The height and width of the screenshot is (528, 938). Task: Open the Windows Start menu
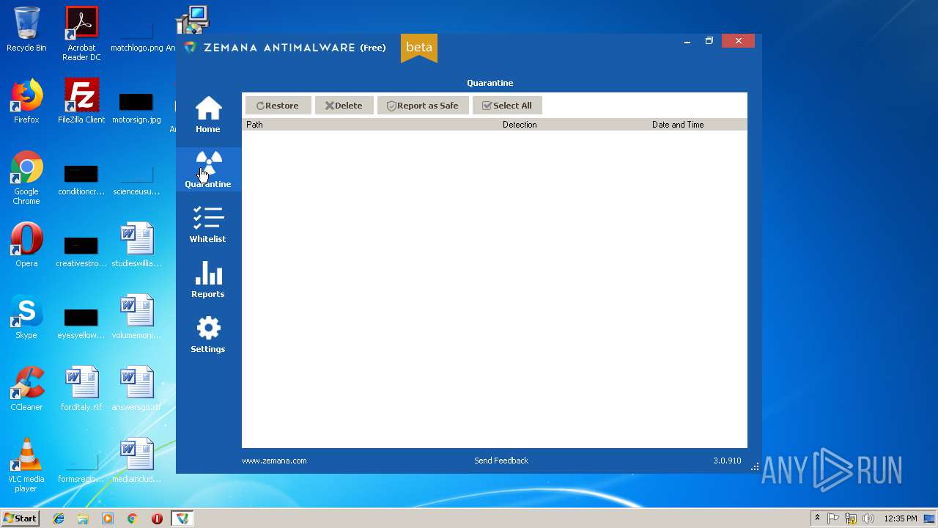pyautogui.click(x=21, y=518)
